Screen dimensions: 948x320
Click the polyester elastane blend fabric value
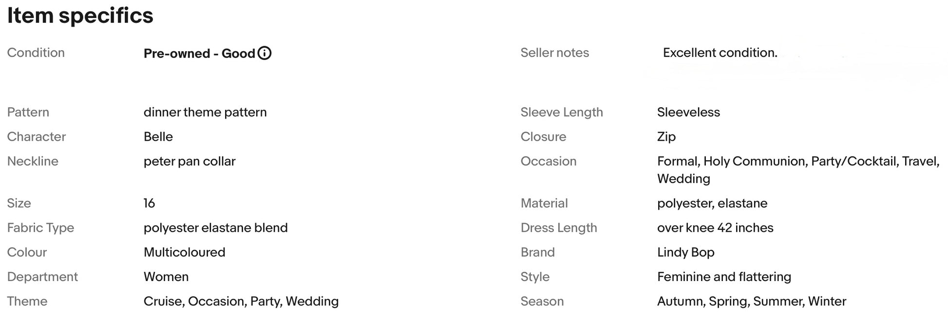click(215, 228)
